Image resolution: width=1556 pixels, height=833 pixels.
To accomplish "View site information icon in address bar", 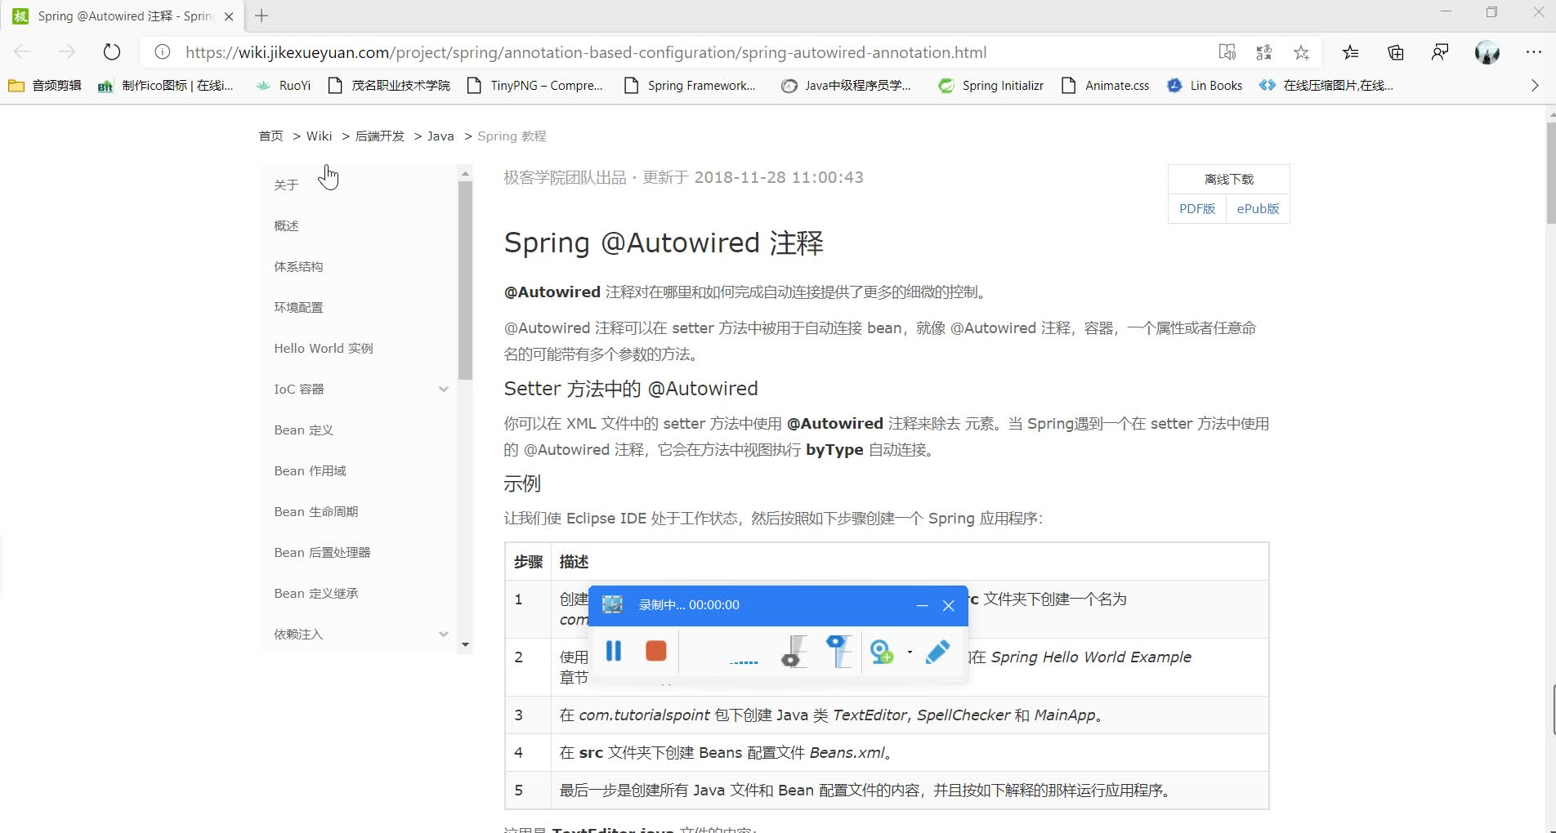I will pos(163,52).
